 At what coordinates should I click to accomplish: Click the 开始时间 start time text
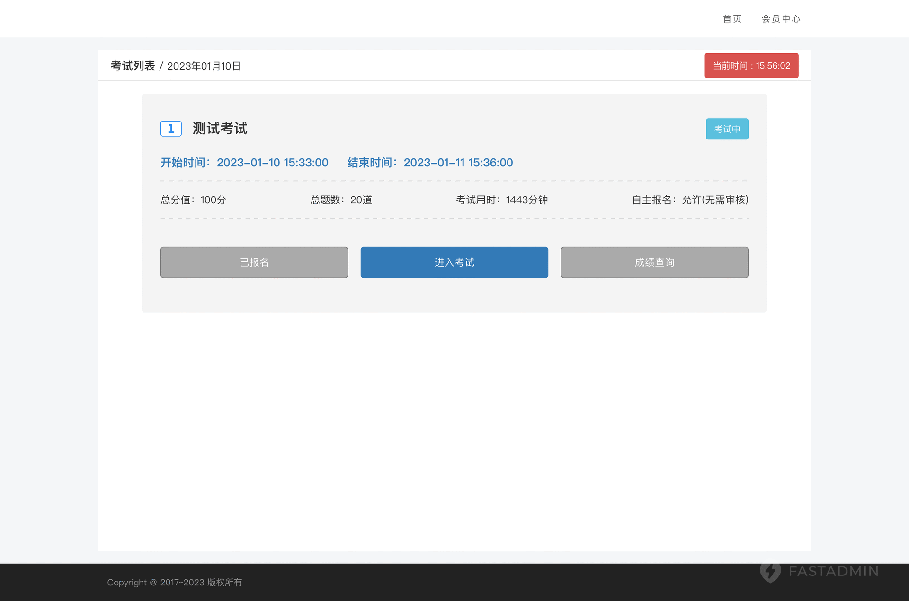click(x=244, y=163)
